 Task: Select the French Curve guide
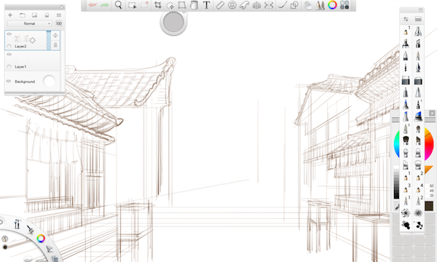(244, 5)
